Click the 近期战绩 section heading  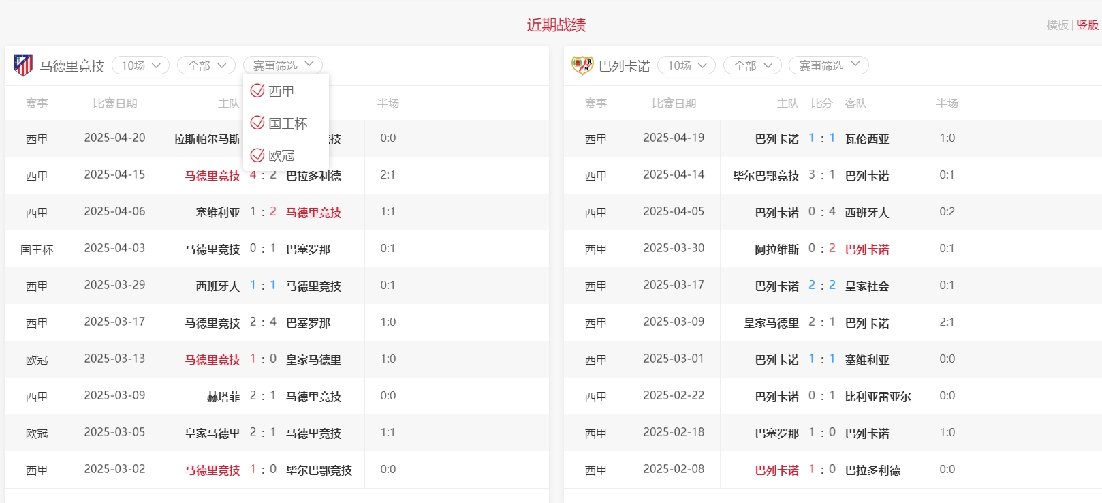tap(556, 25)
